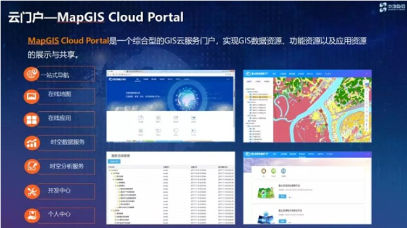The height and width of the screenshot is (228, 407).
Task: Open the 在线应用 label box
Action: coord(67,119)
